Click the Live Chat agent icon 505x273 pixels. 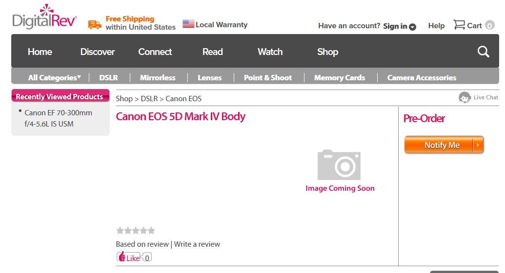pyautogui.click(x=465, y=97)
